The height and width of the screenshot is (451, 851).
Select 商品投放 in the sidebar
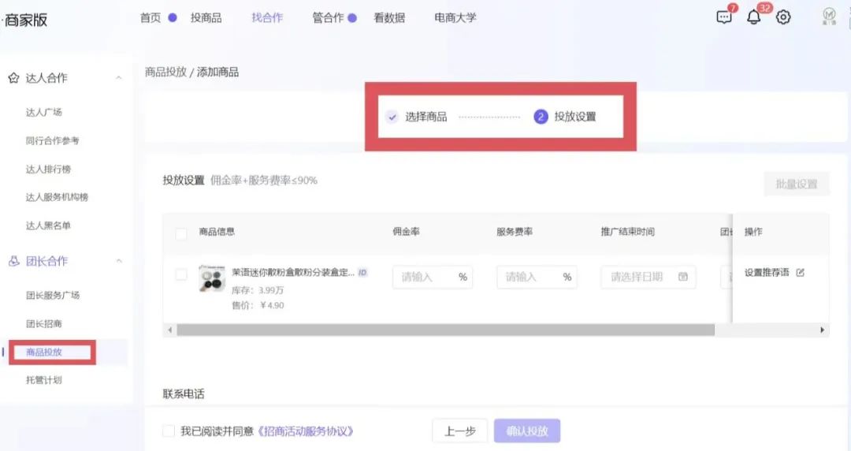(x=44, y=352)
